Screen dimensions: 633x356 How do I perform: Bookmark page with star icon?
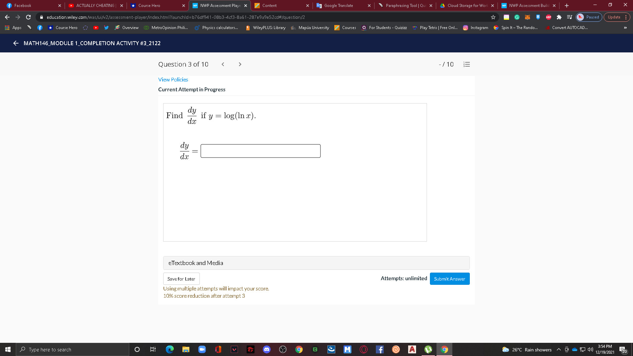[493, 17]
